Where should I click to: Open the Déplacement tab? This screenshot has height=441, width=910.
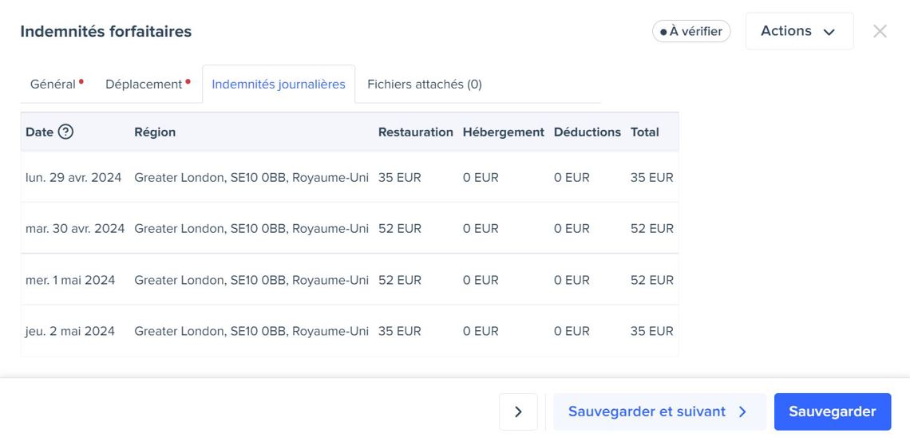pos(144,84)
